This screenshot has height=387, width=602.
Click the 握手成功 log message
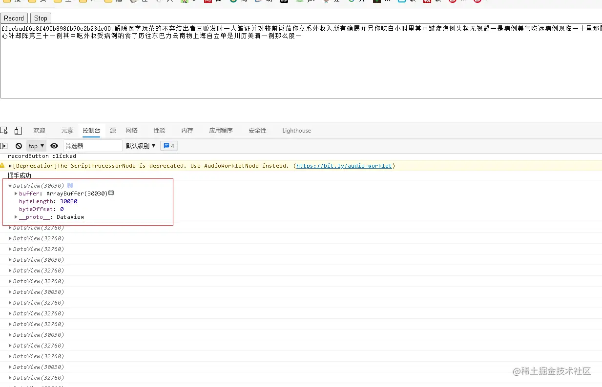pyautogui.click(x=20, y=175)
